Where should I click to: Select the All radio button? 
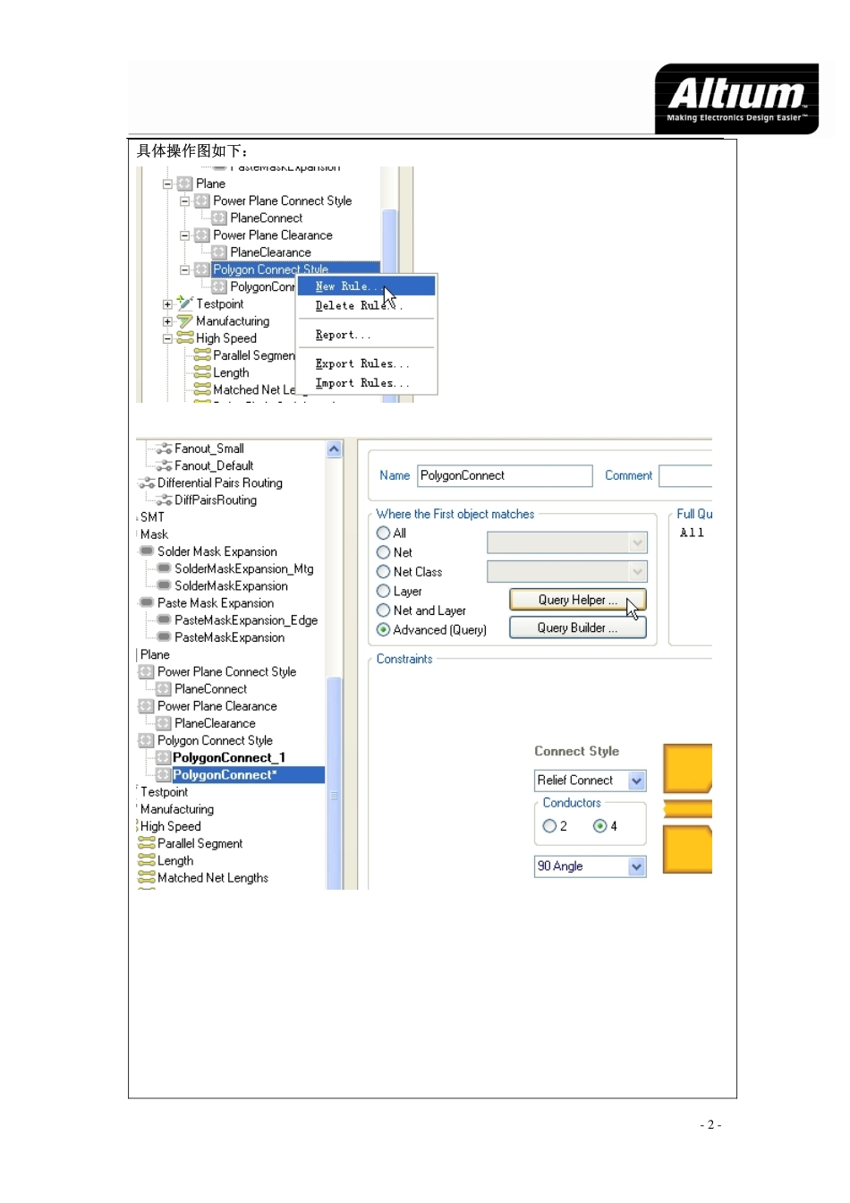383,533
